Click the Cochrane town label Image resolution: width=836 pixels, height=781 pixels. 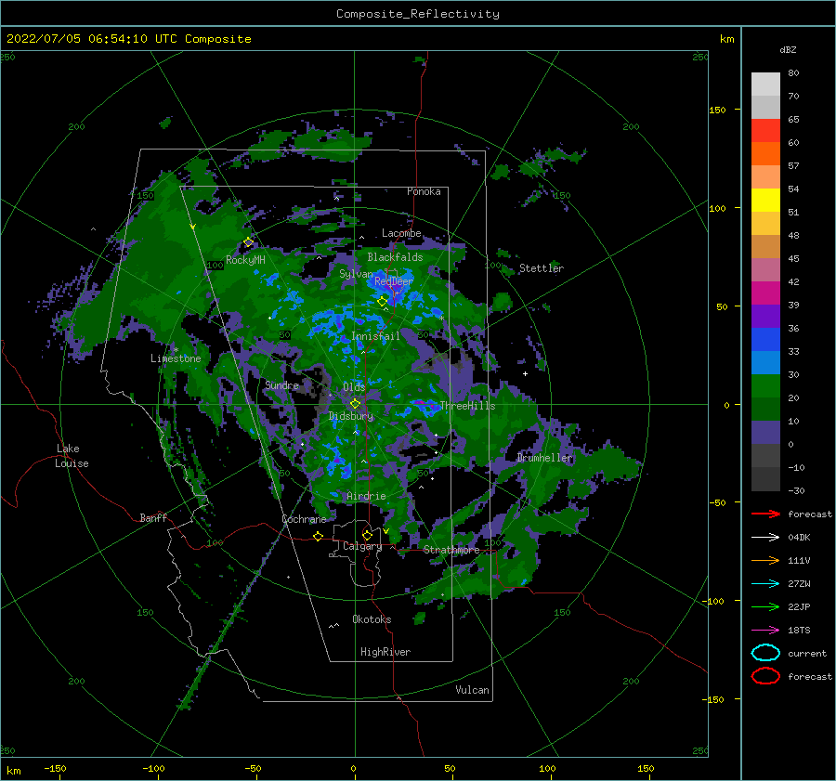click(304, 519)
